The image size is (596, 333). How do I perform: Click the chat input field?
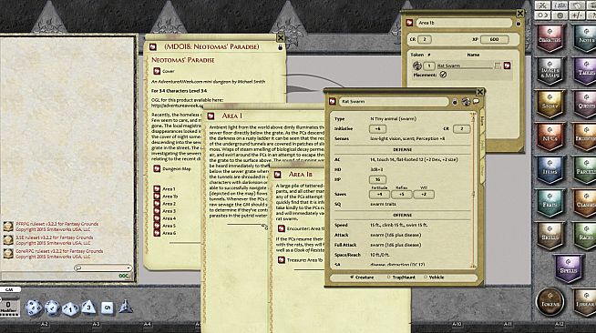(103, 267)
